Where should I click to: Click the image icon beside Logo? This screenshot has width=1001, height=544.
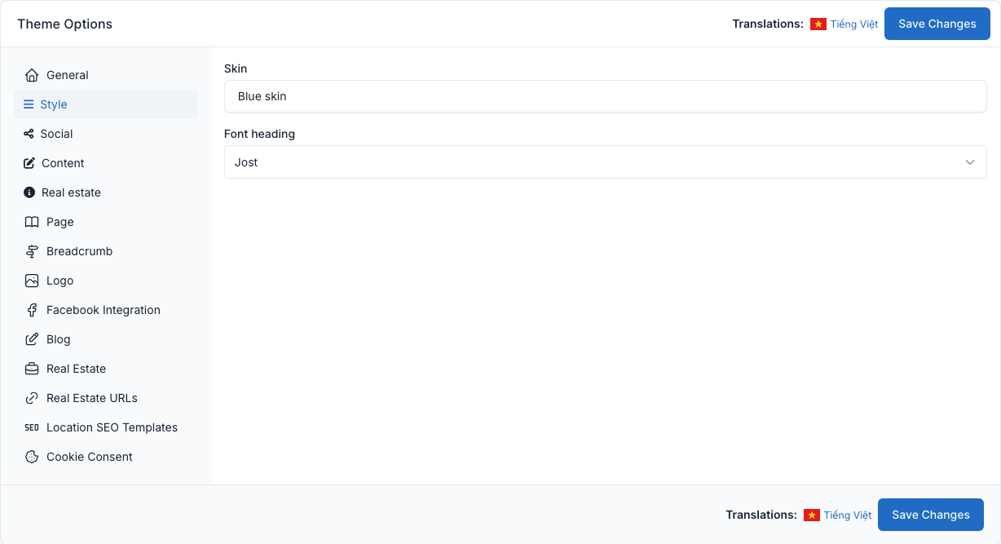coord(32,281)
